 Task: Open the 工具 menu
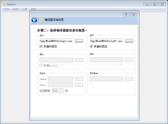tap(24, 9)
